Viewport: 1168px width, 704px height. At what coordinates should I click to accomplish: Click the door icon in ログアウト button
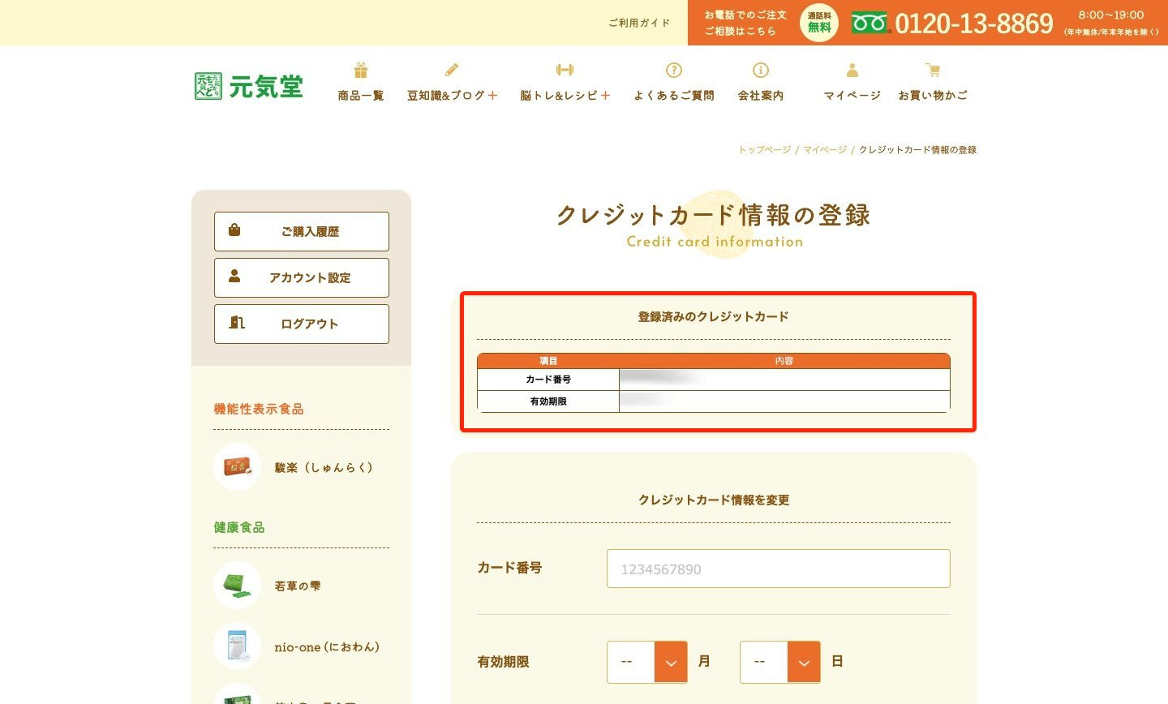[x=237, y=322]
